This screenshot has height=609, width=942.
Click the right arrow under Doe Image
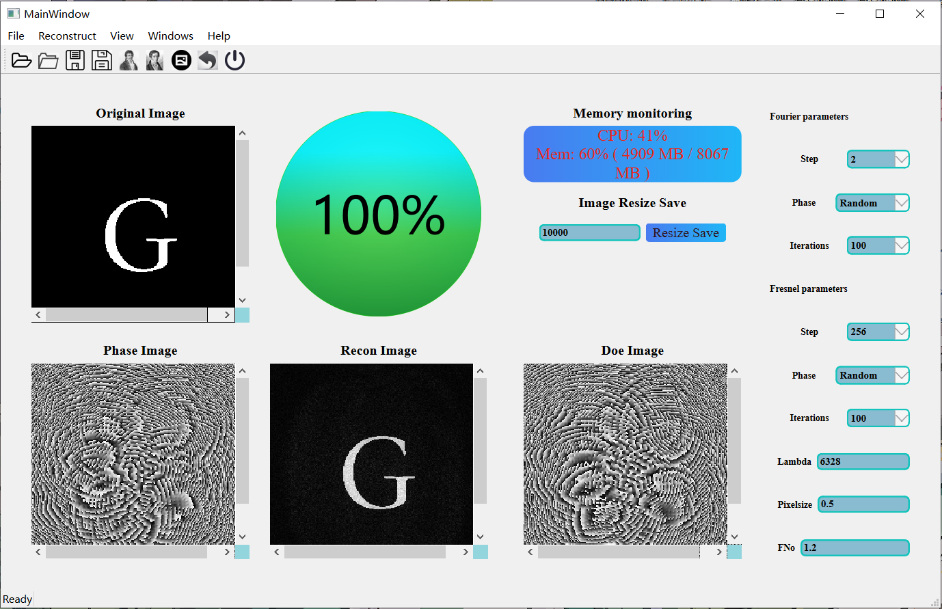720,552
